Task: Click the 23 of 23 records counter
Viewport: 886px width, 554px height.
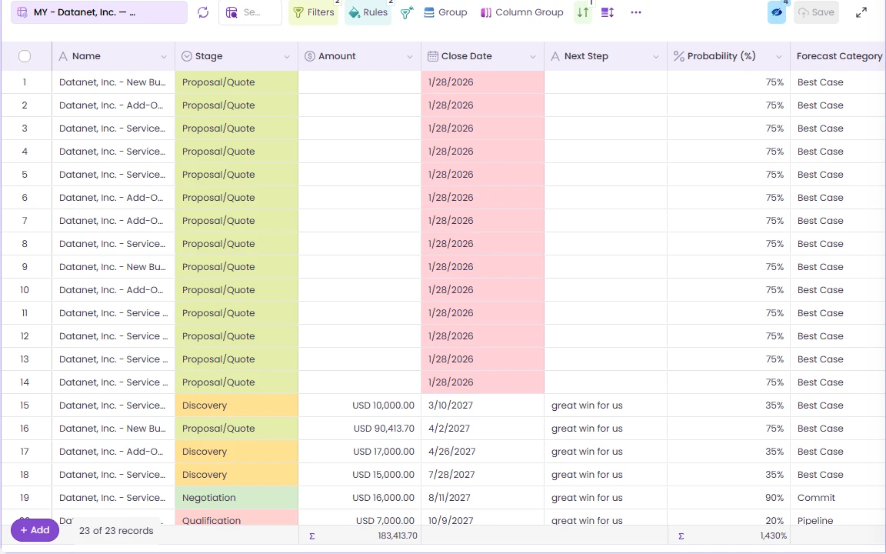Action: (116, 531)
